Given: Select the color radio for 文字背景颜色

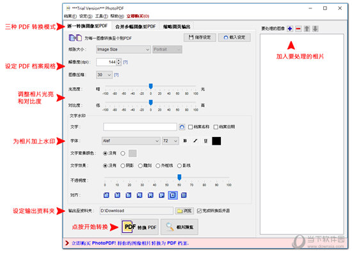Looking at the screenshot, I should click(x=123, y=154).
